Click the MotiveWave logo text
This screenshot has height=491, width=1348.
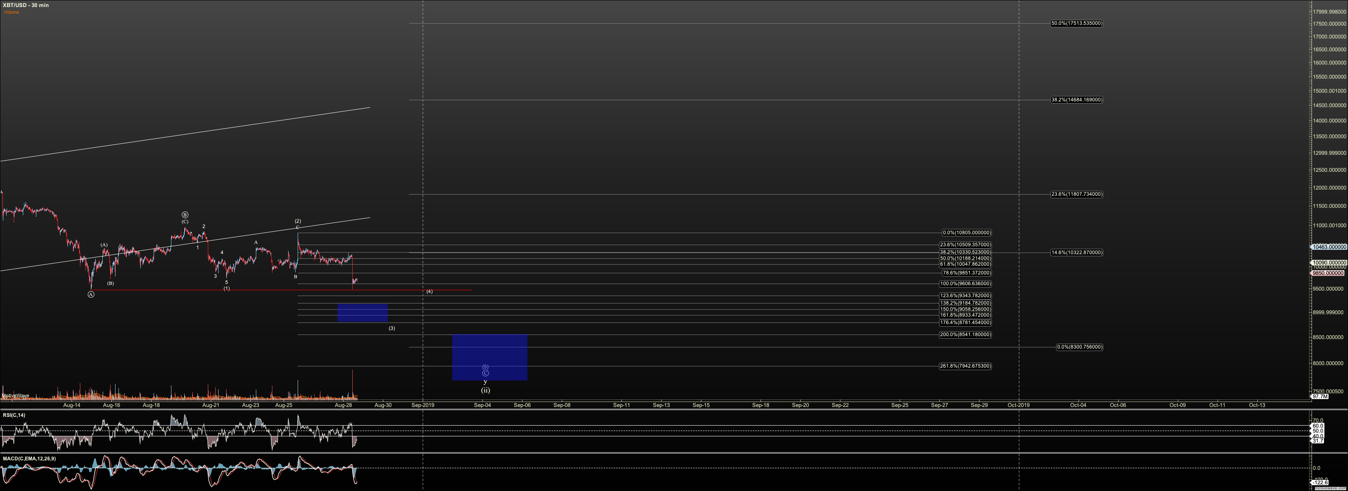pyautogui.click(x=15, y=396)
